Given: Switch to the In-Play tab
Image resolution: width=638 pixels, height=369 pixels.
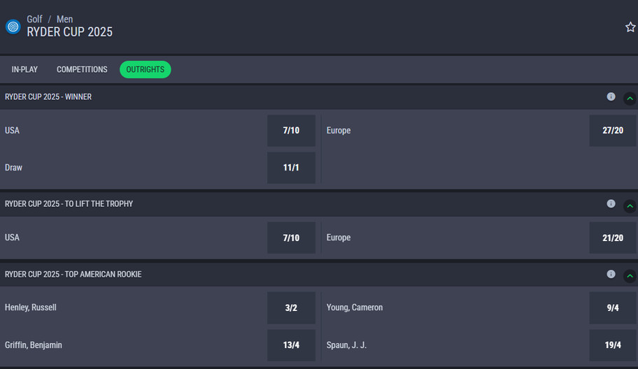Looking at the screenshot, I should coord(25,70).
